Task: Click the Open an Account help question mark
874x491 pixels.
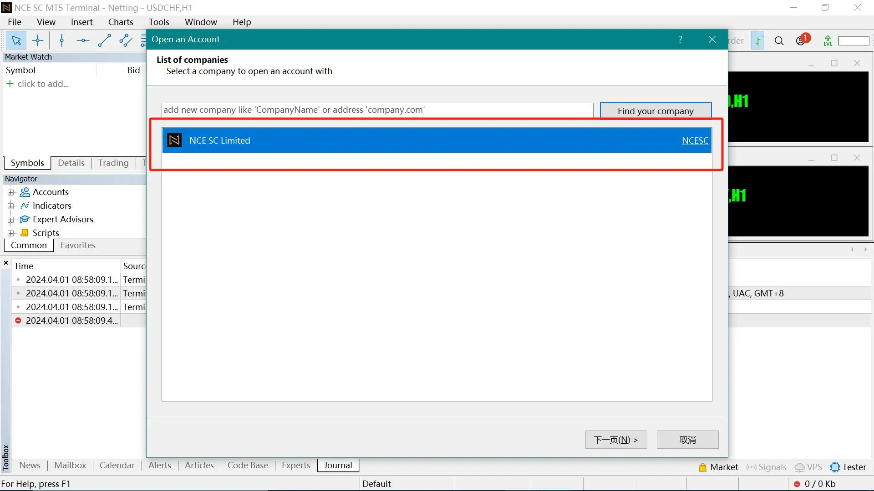Action: pyautogui.click(x=680, y=40)
